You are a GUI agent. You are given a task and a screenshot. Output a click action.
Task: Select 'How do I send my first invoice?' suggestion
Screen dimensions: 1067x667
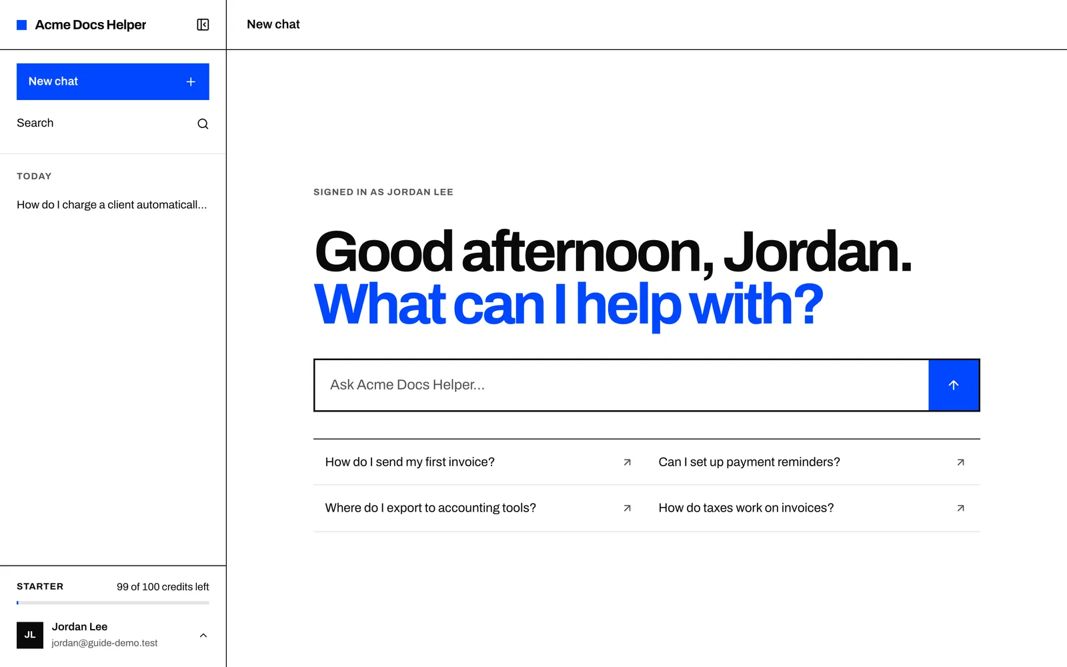[x=480, y=462]
